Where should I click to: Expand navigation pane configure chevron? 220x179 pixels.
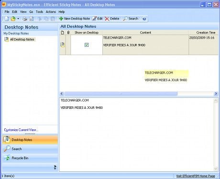[55, 167]
